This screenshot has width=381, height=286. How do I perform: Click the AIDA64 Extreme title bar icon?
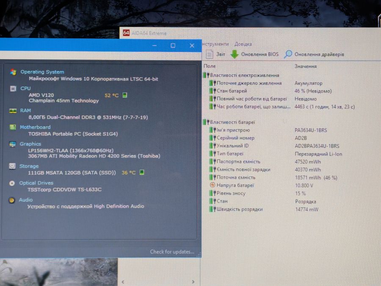(x=126, y=33)
